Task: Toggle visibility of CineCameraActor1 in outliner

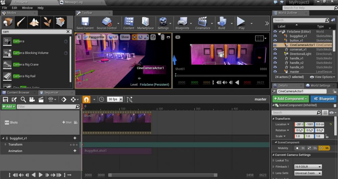Action: coord(275,45)
